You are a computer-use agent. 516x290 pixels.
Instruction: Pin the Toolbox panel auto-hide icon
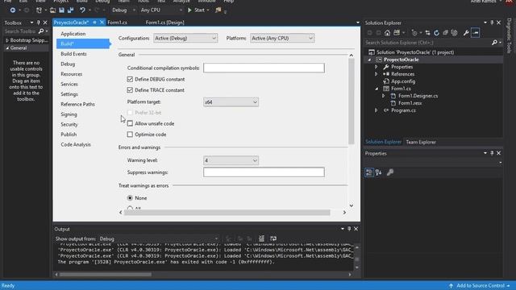[39, 23]
